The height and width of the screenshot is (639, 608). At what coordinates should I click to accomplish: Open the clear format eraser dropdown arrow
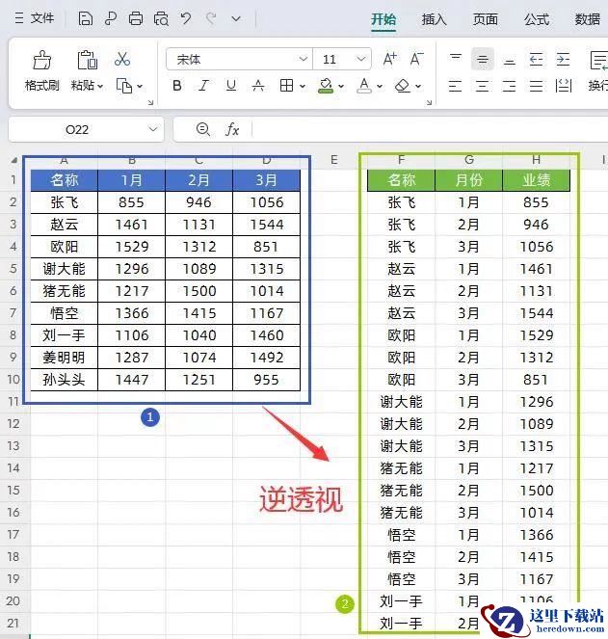(x=418, y=86)
